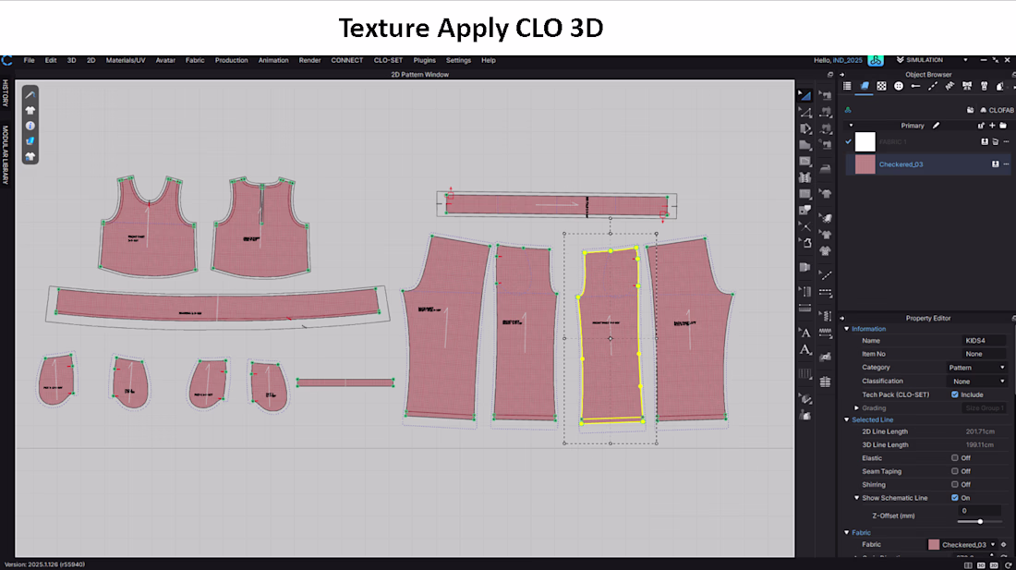Click the IND_2025 username link
The height and width of the screenshot is (570, 1016).
coord(848,60)
